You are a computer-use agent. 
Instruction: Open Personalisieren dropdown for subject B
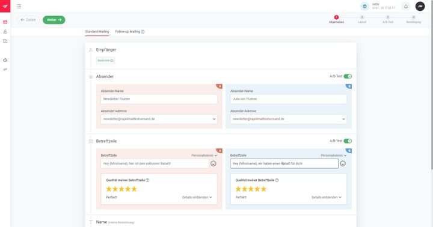[334, 156]
